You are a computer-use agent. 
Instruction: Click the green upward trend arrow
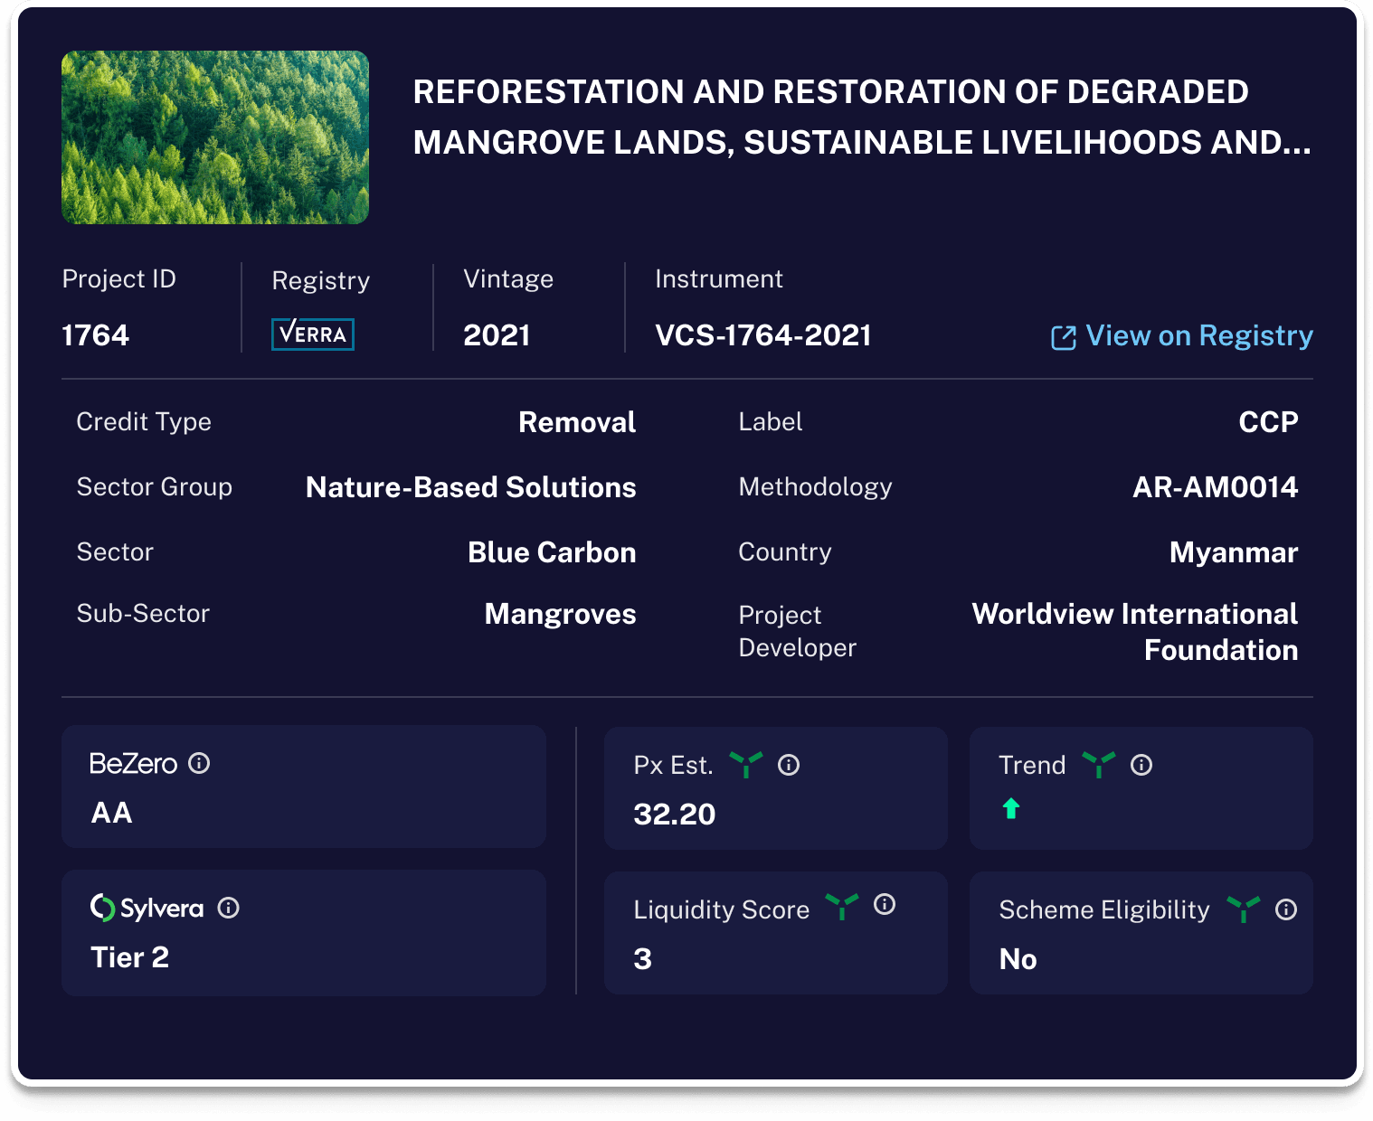1012,807
